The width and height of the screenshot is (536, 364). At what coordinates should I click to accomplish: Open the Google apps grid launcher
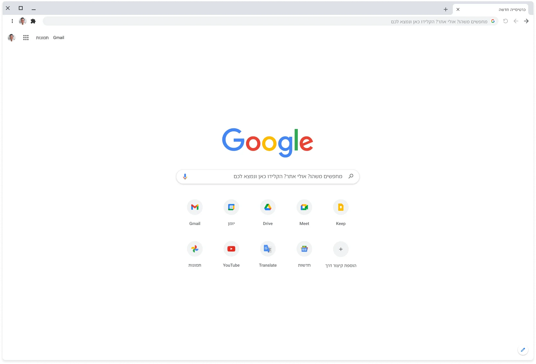point(26,37)
